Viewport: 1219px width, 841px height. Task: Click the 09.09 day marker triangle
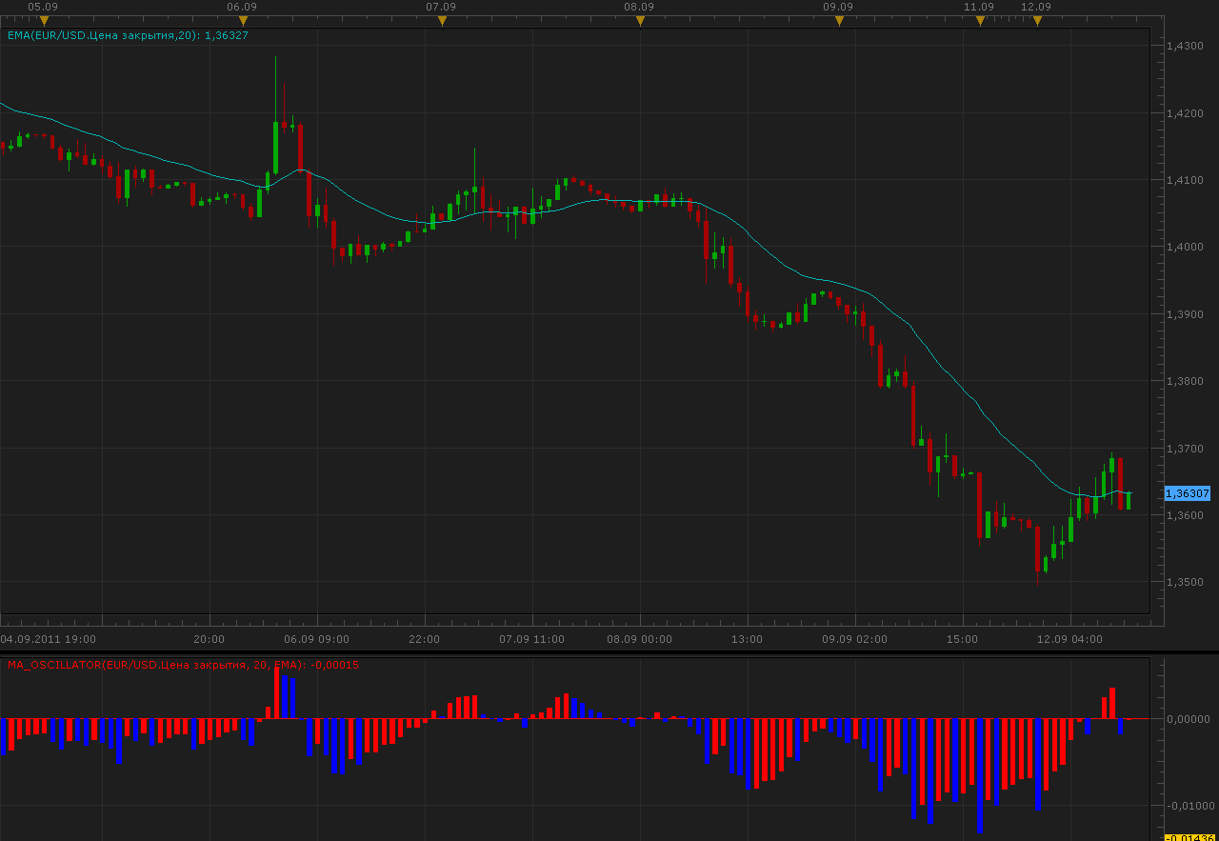839,21
